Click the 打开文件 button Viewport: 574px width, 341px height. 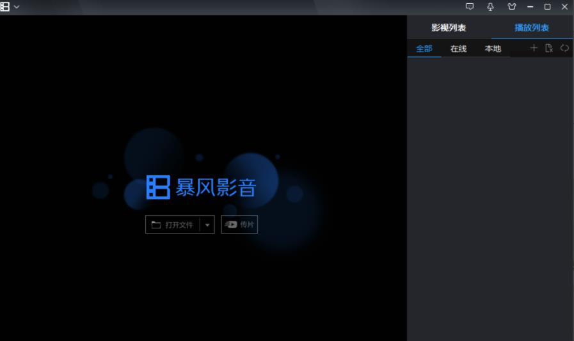coord(172,225)
